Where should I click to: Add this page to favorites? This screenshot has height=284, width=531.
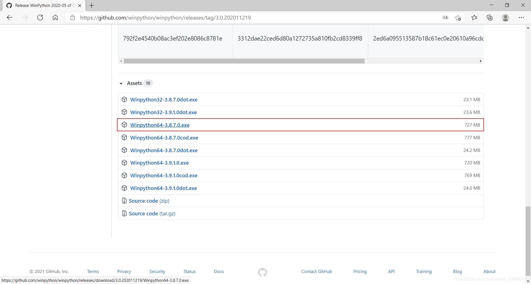(x=458, y=18)
